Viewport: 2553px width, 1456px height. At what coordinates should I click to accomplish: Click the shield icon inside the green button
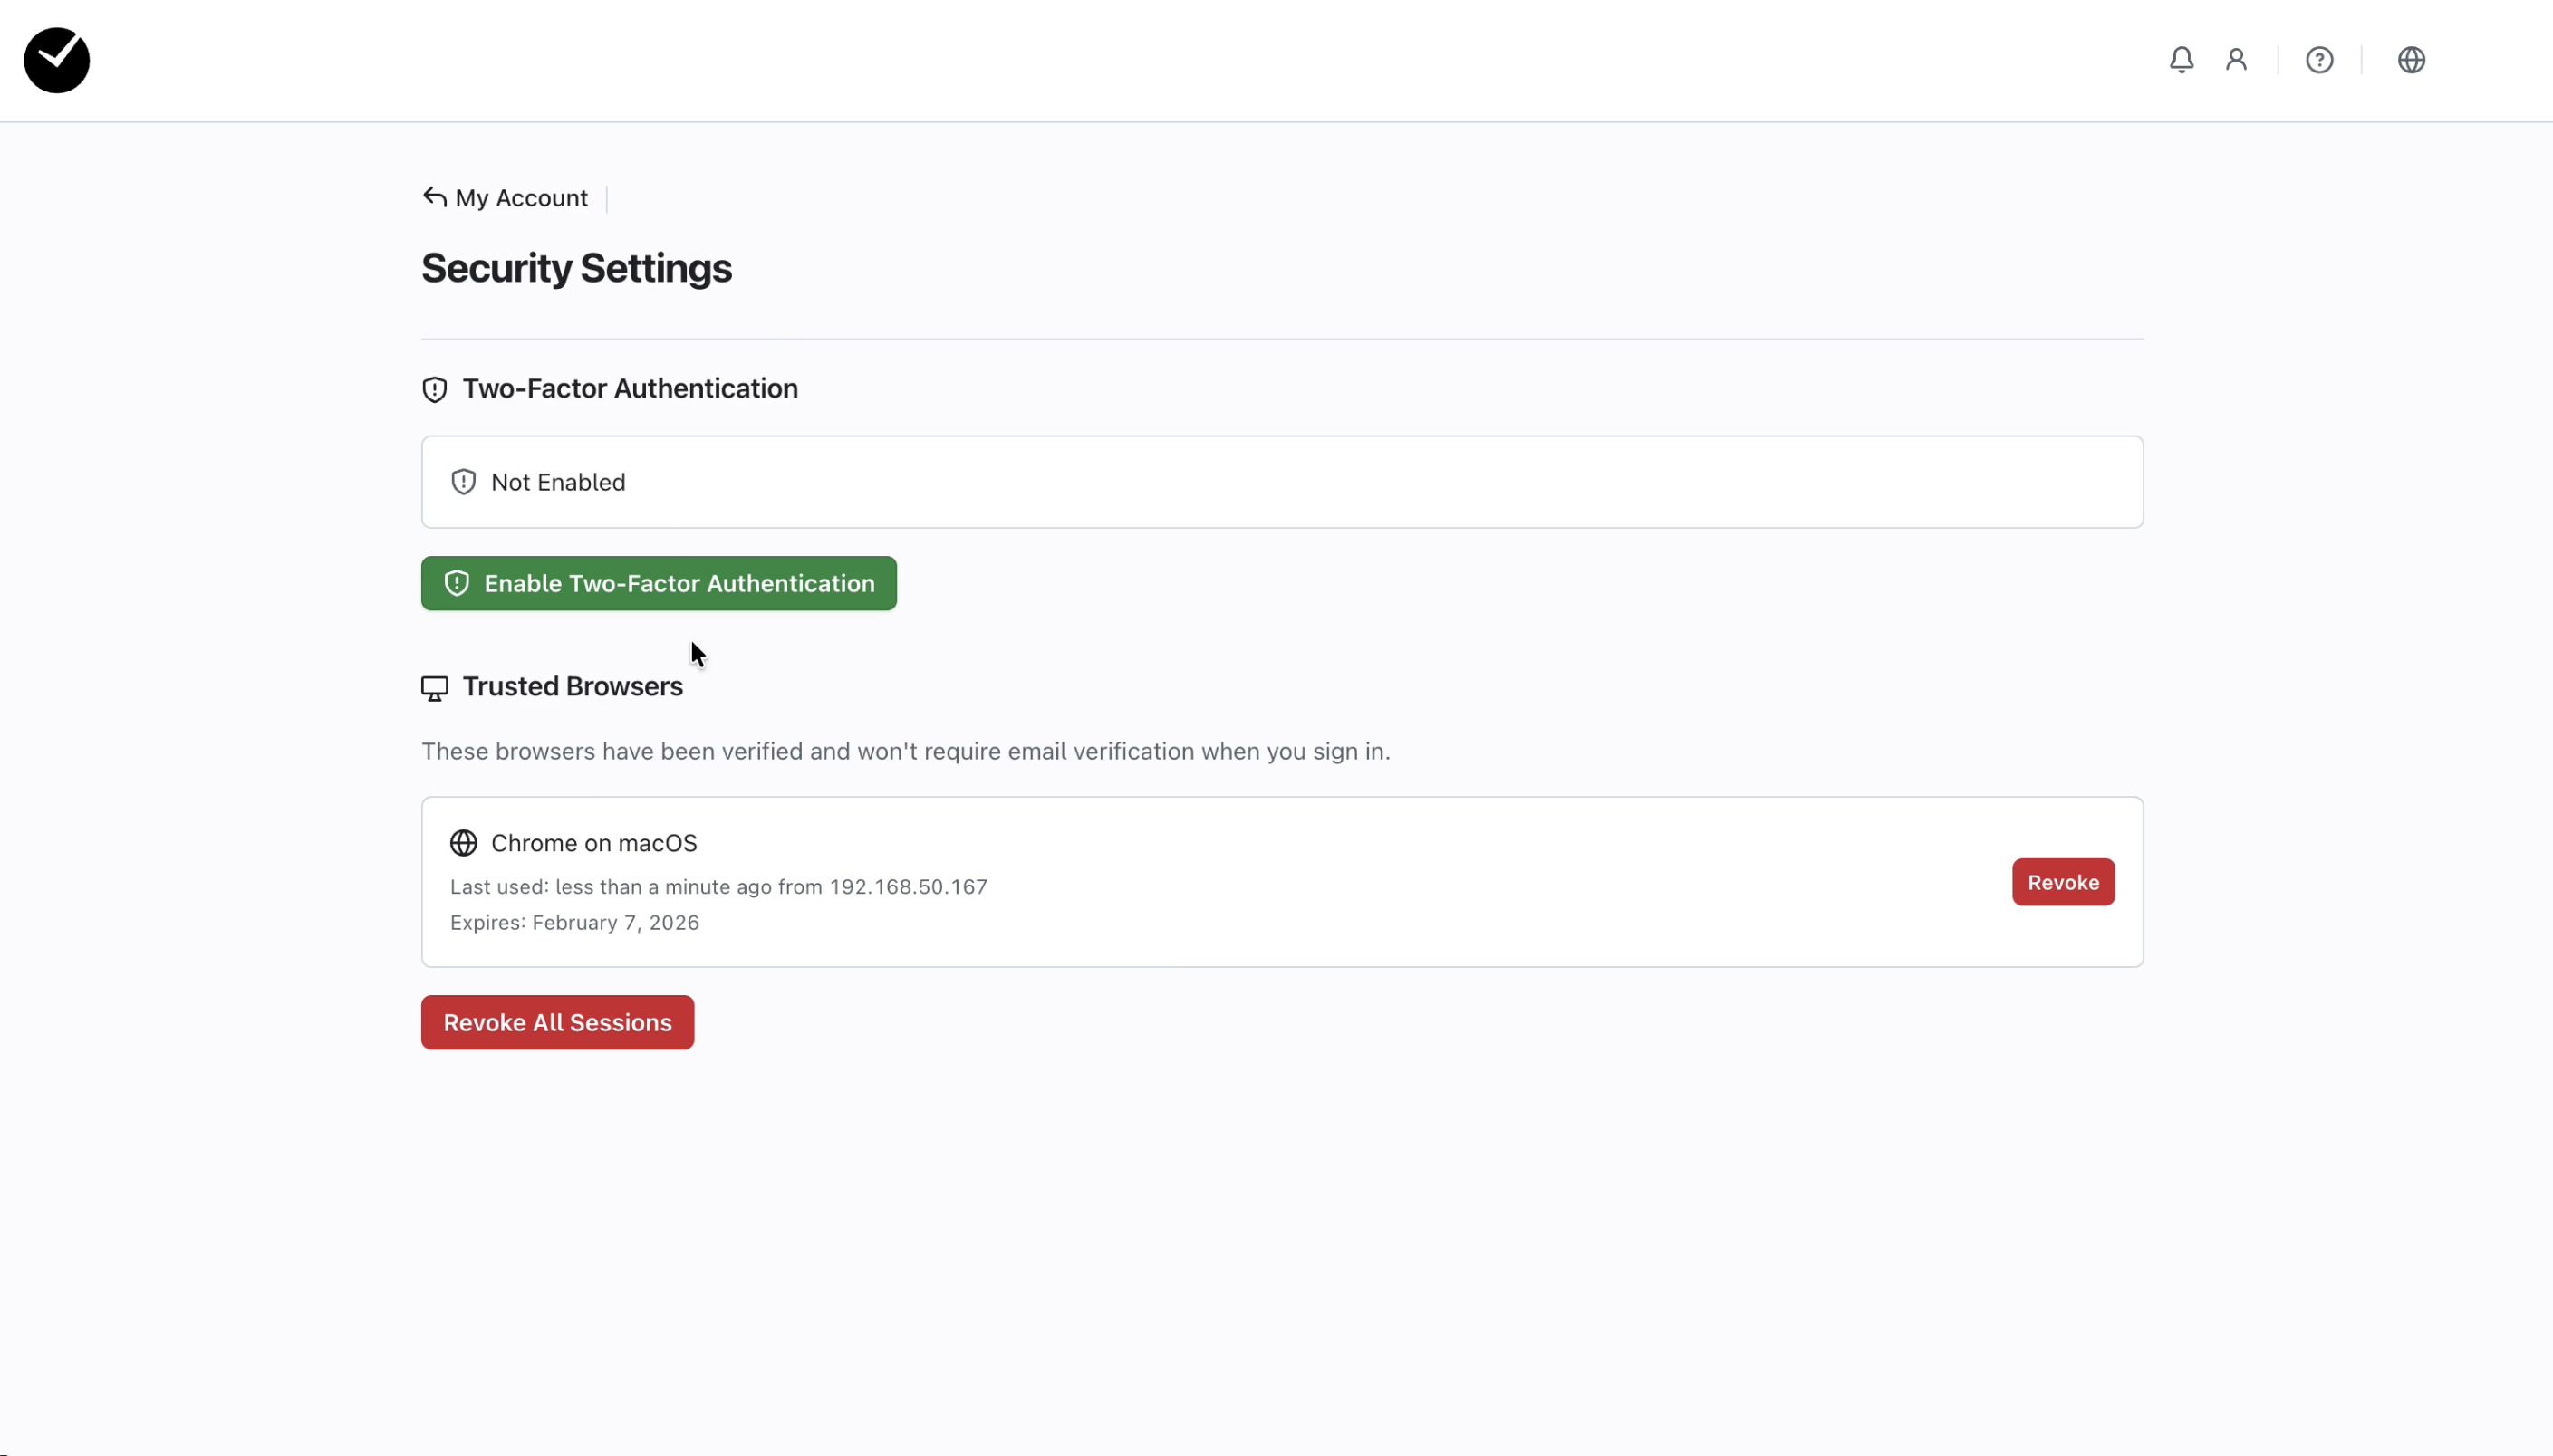tap(457, 583)
